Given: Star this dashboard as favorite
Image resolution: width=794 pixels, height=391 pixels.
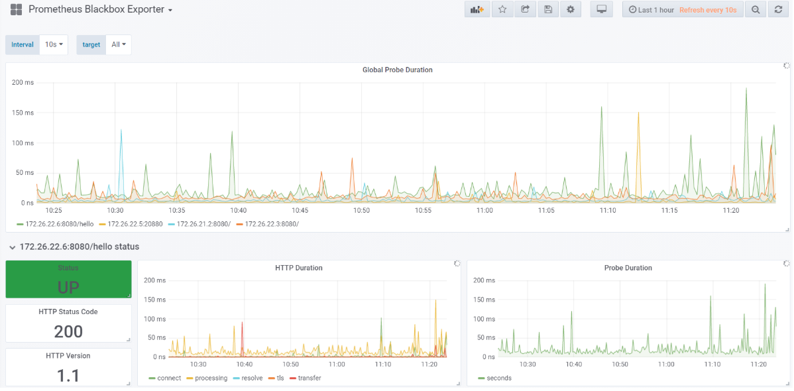Looking at the screenshot, I should click(x=502, y=10).
